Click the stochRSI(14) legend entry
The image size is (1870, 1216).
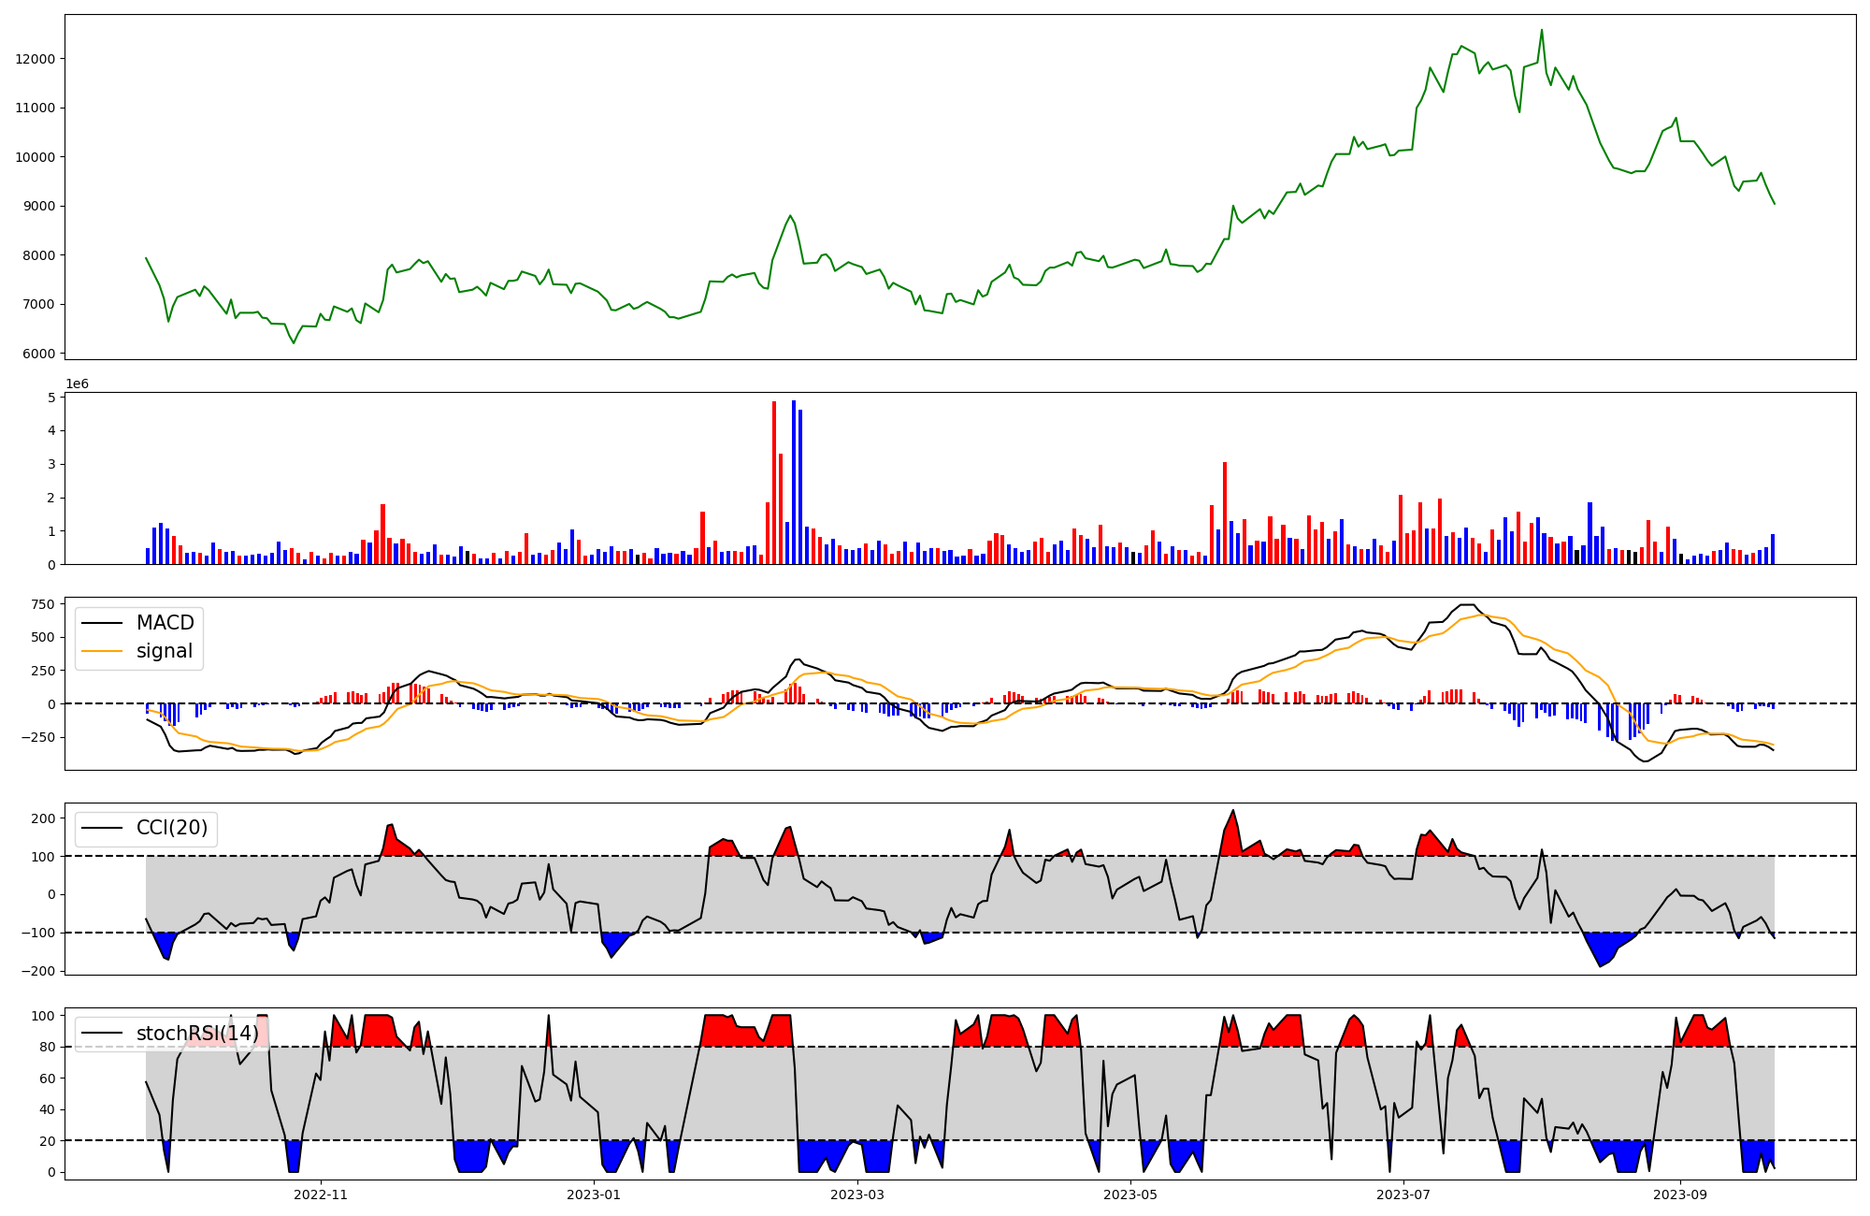[197, 1033]
